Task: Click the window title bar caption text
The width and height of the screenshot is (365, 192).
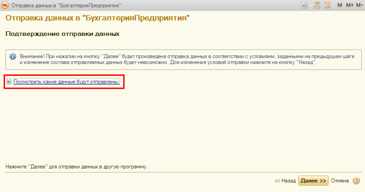Action: coord(66,5)
